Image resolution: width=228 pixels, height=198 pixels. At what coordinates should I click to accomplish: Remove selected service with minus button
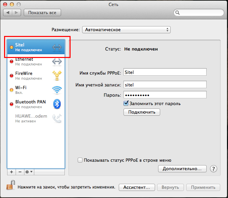click(x=20, y=172)
